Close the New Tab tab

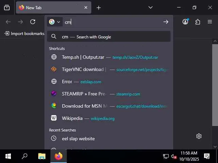pos(86,7)
